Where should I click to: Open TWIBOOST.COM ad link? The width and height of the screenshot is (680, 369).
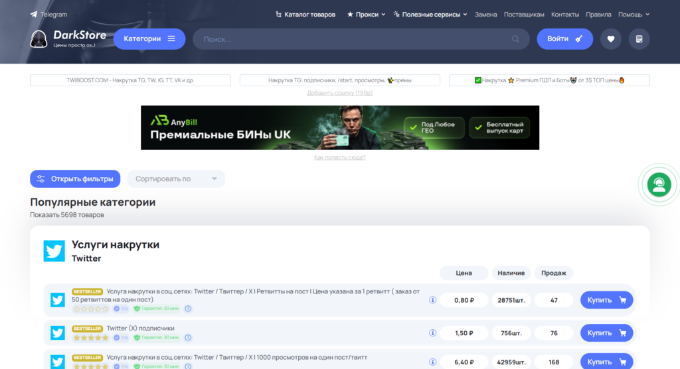click(x=130, y=80)
